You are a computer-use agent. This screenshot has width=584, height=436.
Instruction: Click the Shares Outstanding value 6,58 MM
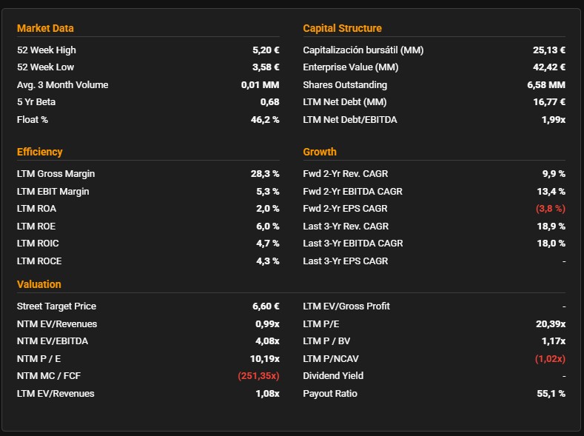pyautogui.click(x=546, y=85)
